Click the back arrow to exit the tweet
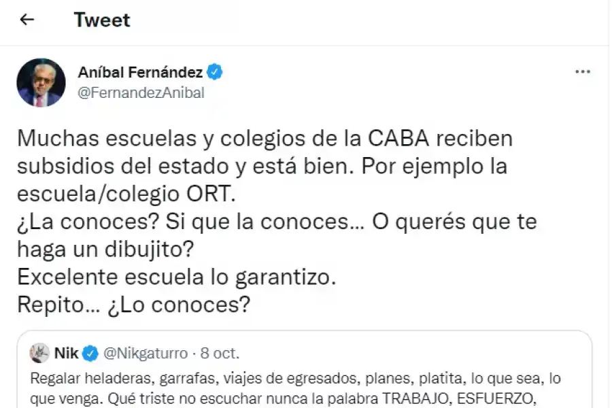This screenshot has height=408, width=612. [x=27, y=20]
